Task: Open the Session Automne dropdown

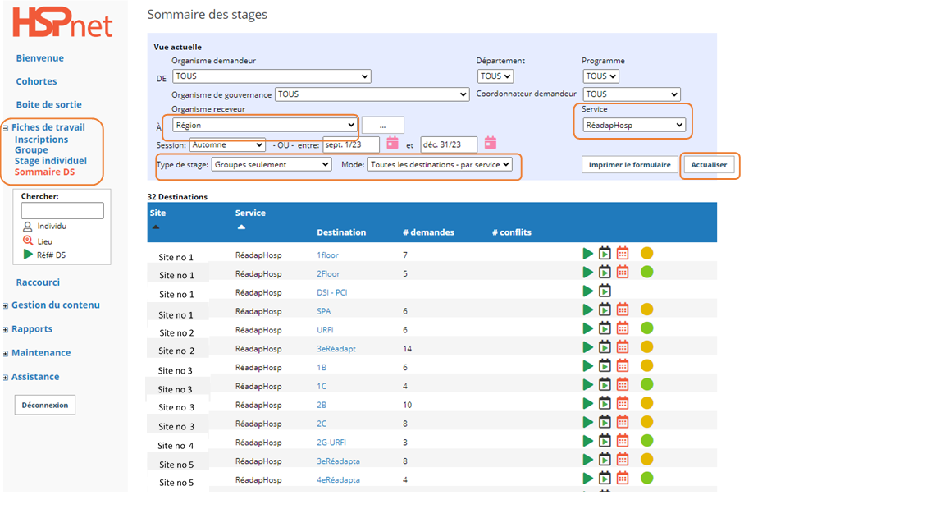Action: tap(227, 144)
